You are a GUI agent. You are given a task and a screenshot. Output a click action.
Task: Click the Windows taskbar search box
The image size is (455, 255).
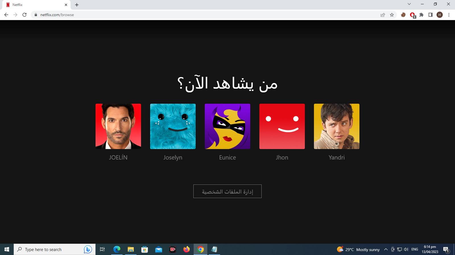[55, 249]
